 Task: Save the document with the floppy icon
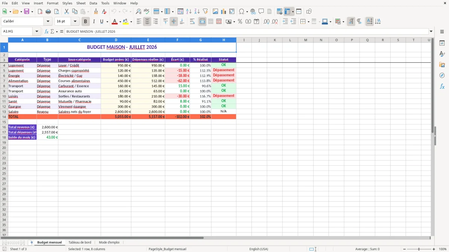pyautogui.click(x=27, y=12)
